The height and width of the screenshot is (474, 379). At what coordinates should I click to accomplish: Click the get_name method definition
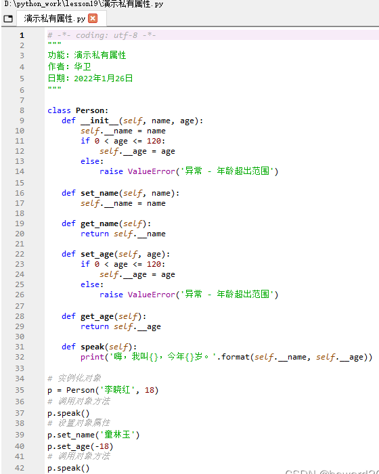[106, 223]
